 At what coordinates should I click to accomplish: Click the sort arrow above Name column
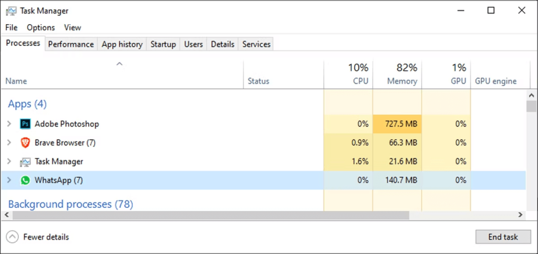[x=119, y=63]
